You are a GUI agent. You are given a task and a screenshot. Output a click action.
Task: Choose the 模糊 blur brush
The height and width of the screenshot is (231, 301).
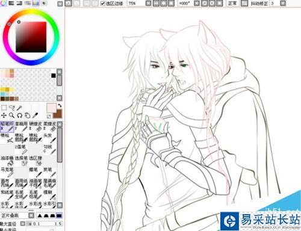point(50,195)
